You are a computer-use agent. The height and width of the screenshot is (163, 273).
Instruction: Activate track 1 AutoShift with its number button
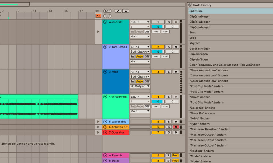tap(158, 22)
